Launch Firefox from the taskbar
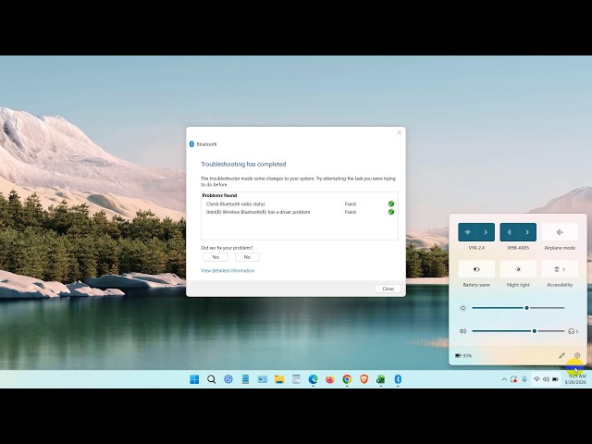592x444 pixels. point(330,379)
